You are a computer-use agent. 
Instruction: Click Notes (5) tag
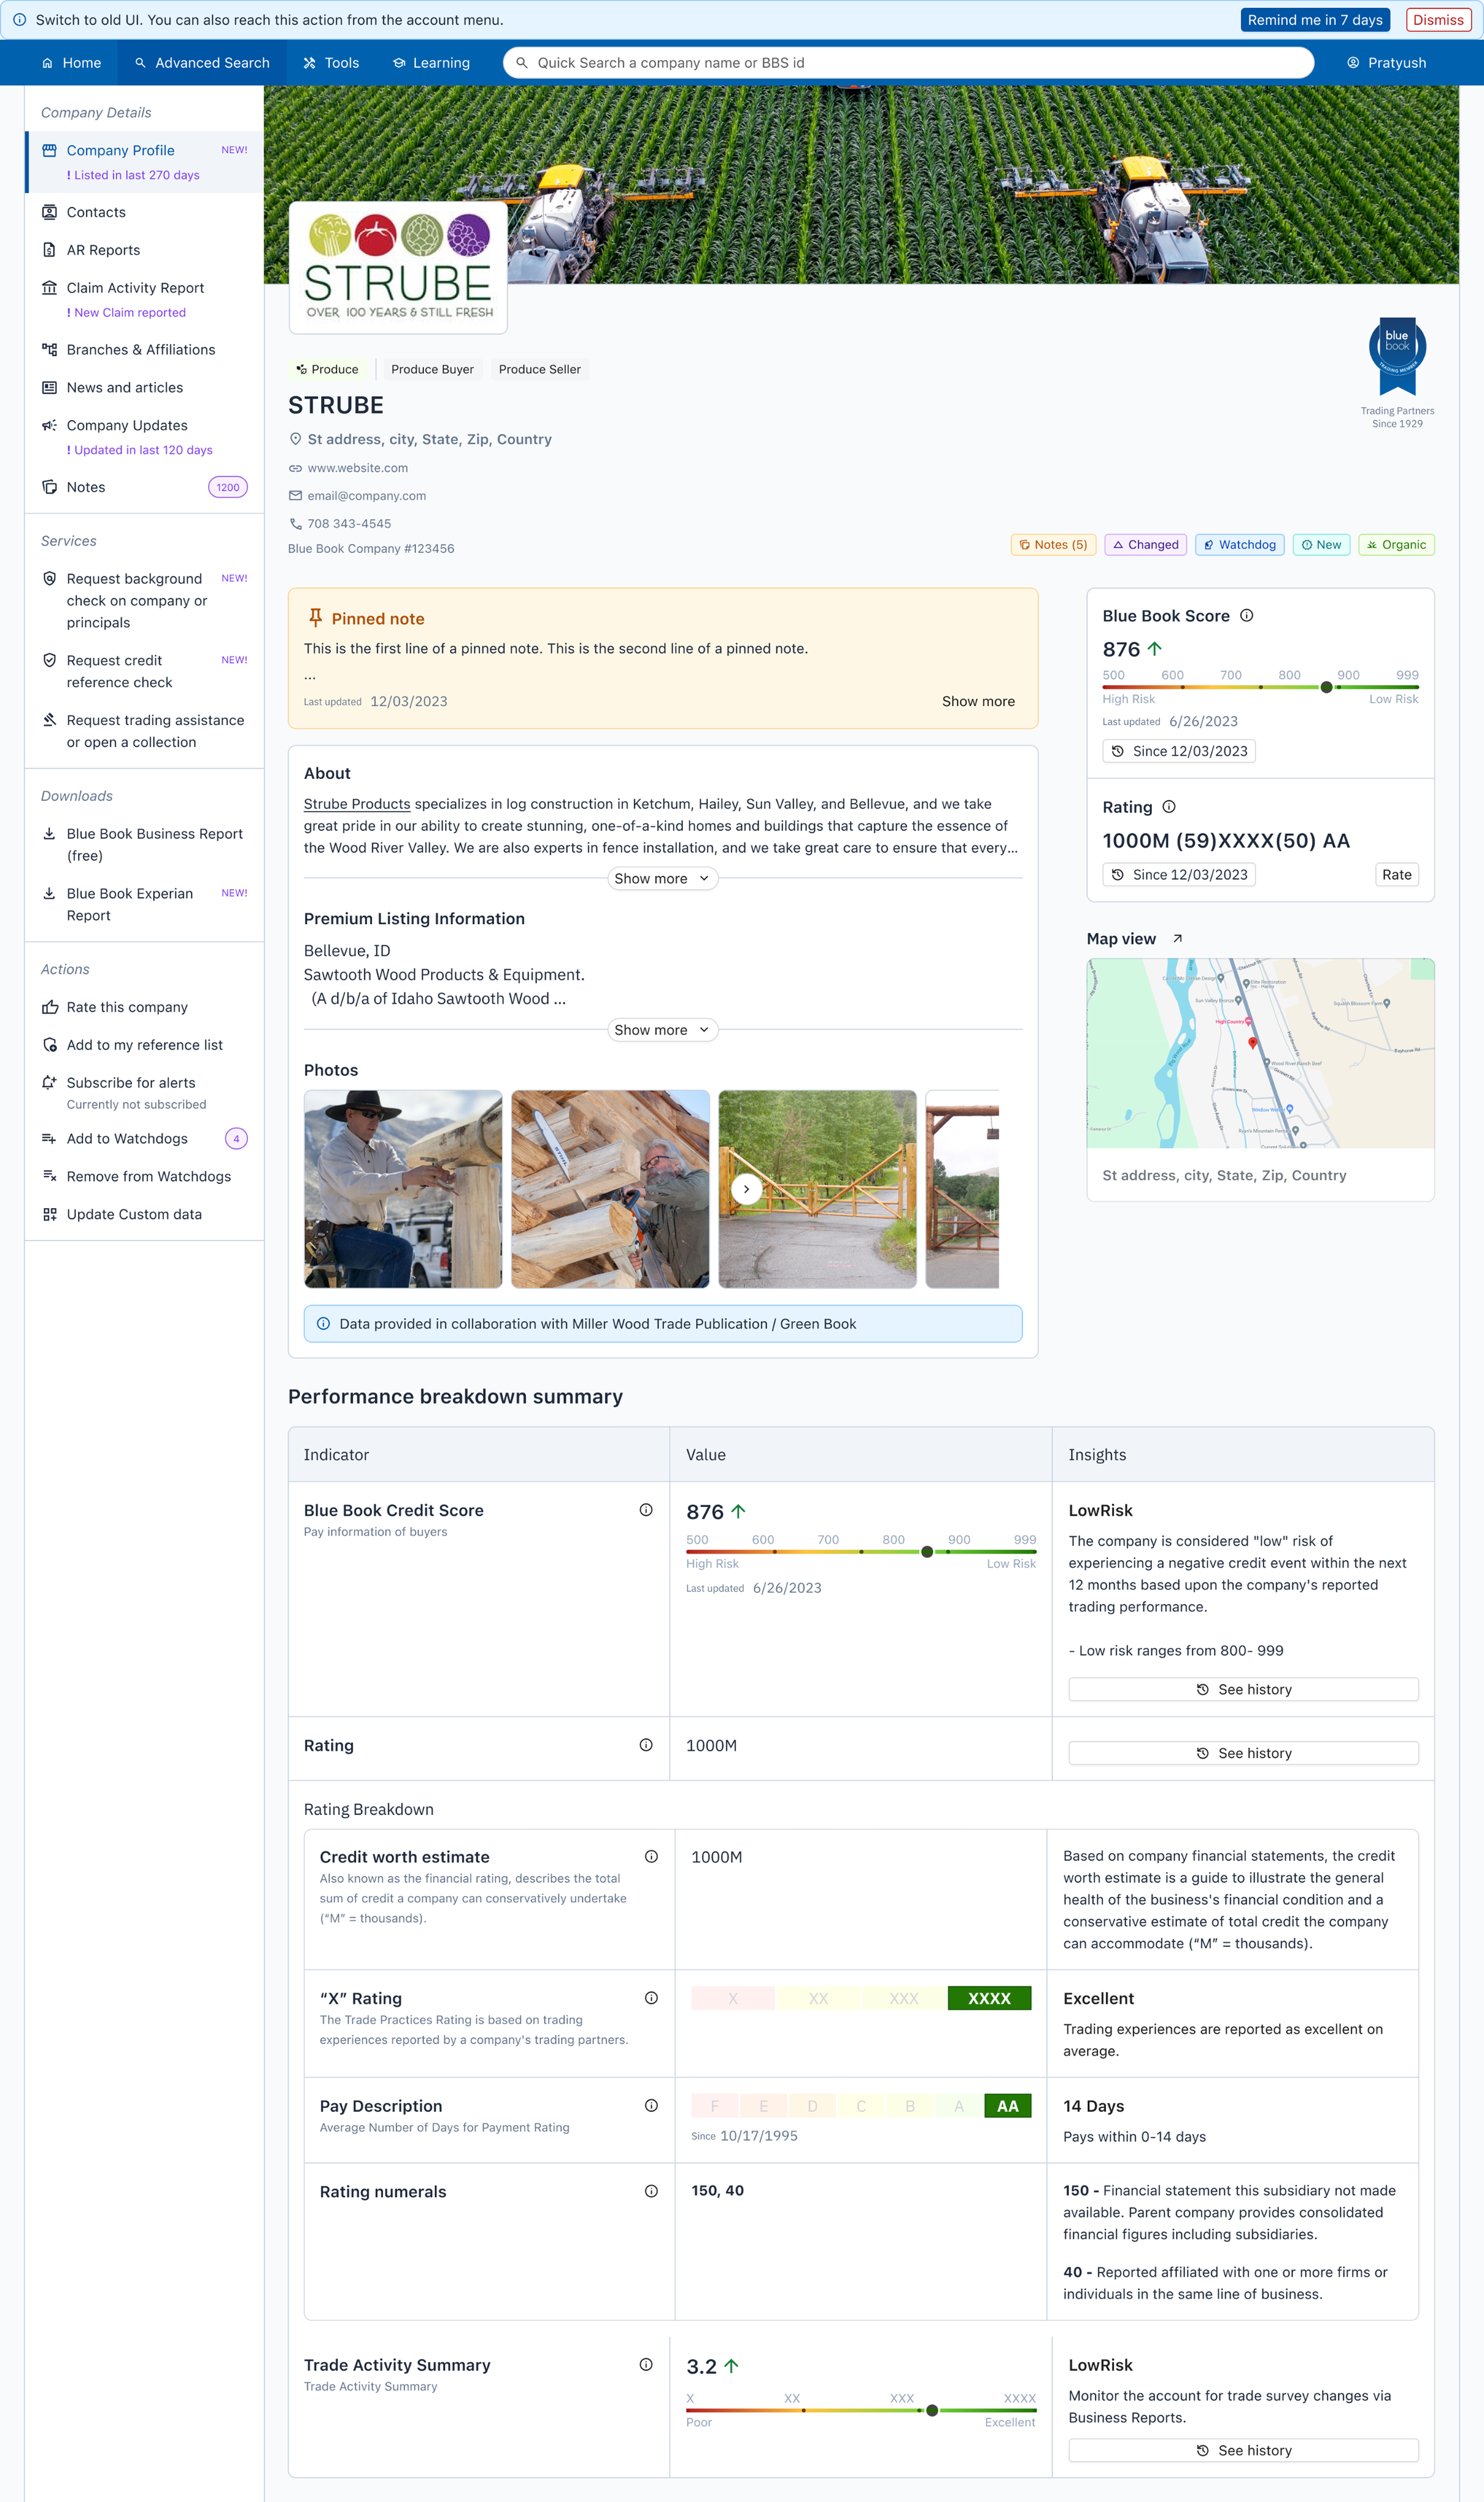(1053, 545)
